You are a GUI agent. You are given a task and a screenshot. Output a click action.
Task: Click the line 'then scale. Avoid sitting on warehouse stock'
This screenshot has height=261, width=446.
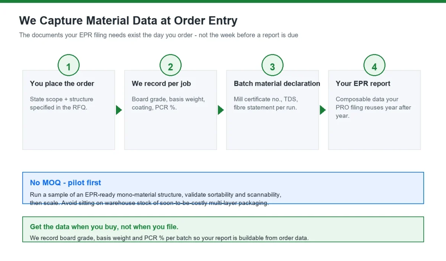coord(149,203)
